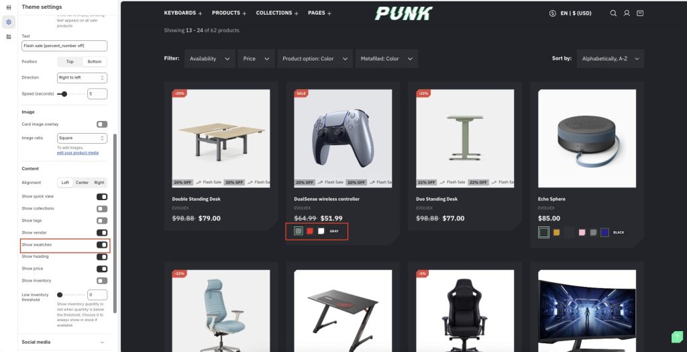Image resolution: width=687 pixels, height=352 pixels.
Task: Toggle Show swatches switch
Action: click(x=102, y=245)
